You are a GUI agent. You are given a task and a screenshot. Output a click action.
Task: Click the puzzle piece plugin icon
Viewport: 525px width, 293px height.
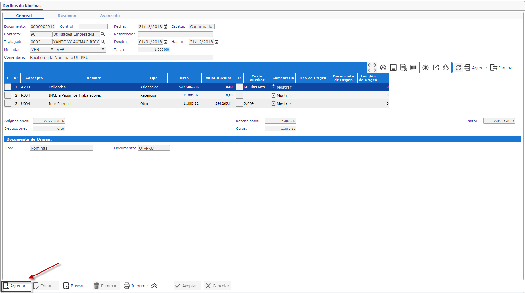pos(446,68)
